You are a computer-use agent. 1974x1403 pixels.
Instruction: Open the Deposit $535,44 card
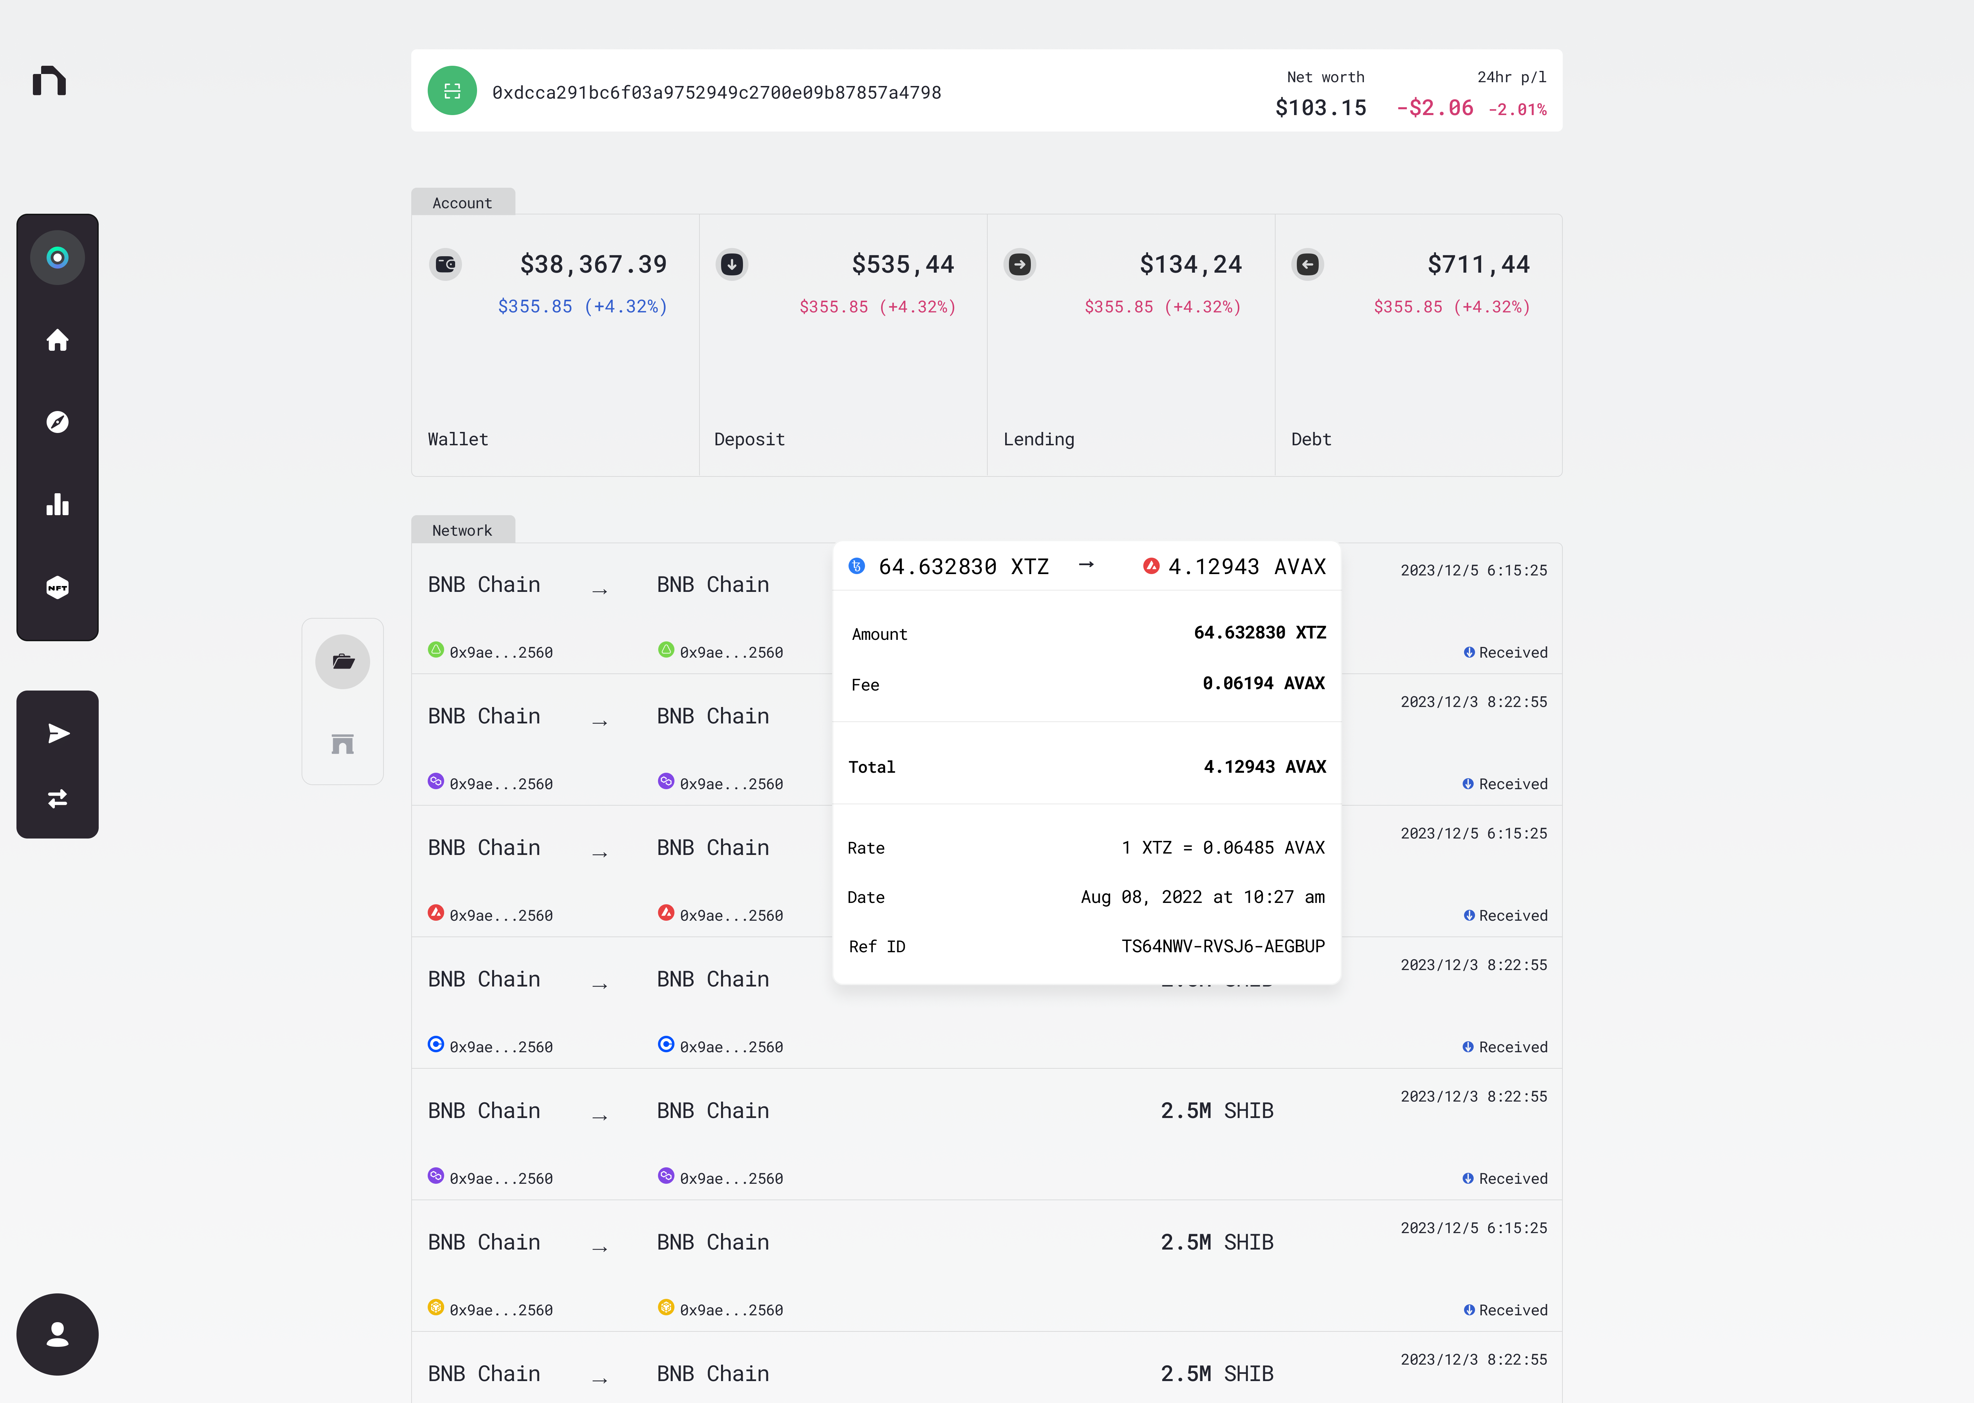[843, 346]
